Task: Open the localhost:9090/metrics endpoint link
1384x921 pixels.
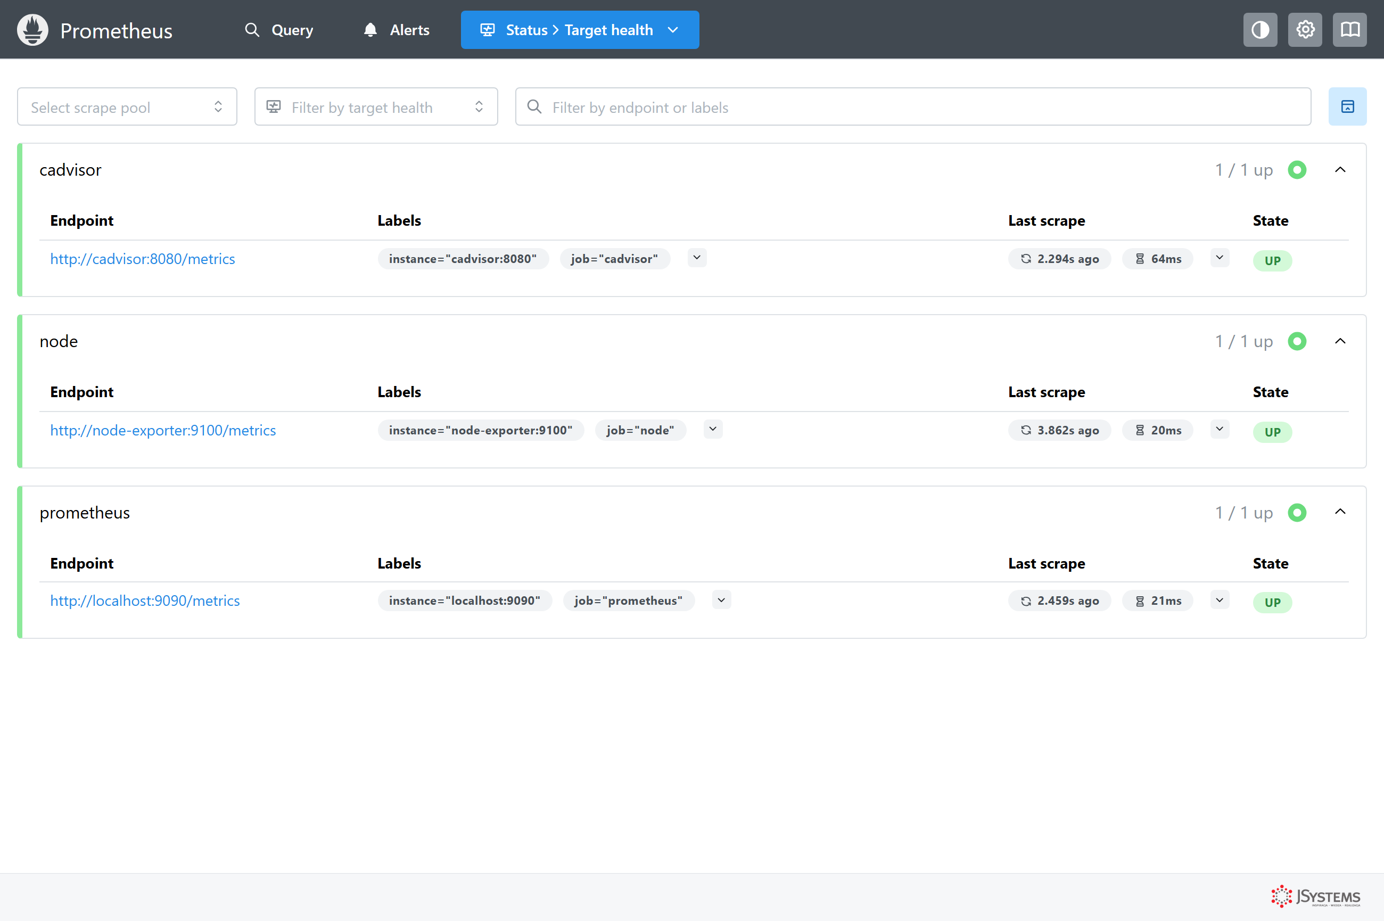Action: 145,601
